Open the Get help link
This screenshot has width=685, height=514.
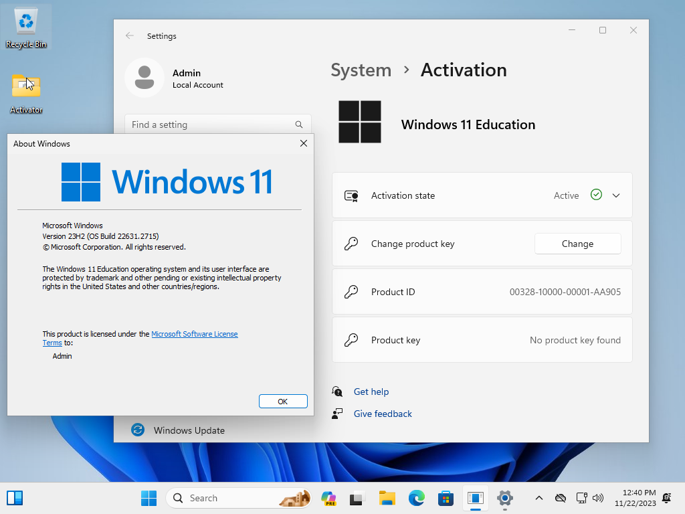pyautogui.click(x=371, y=392)
